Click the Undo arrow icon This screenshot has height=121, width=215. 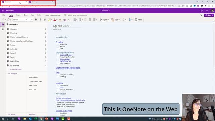[x=3, y=19]
